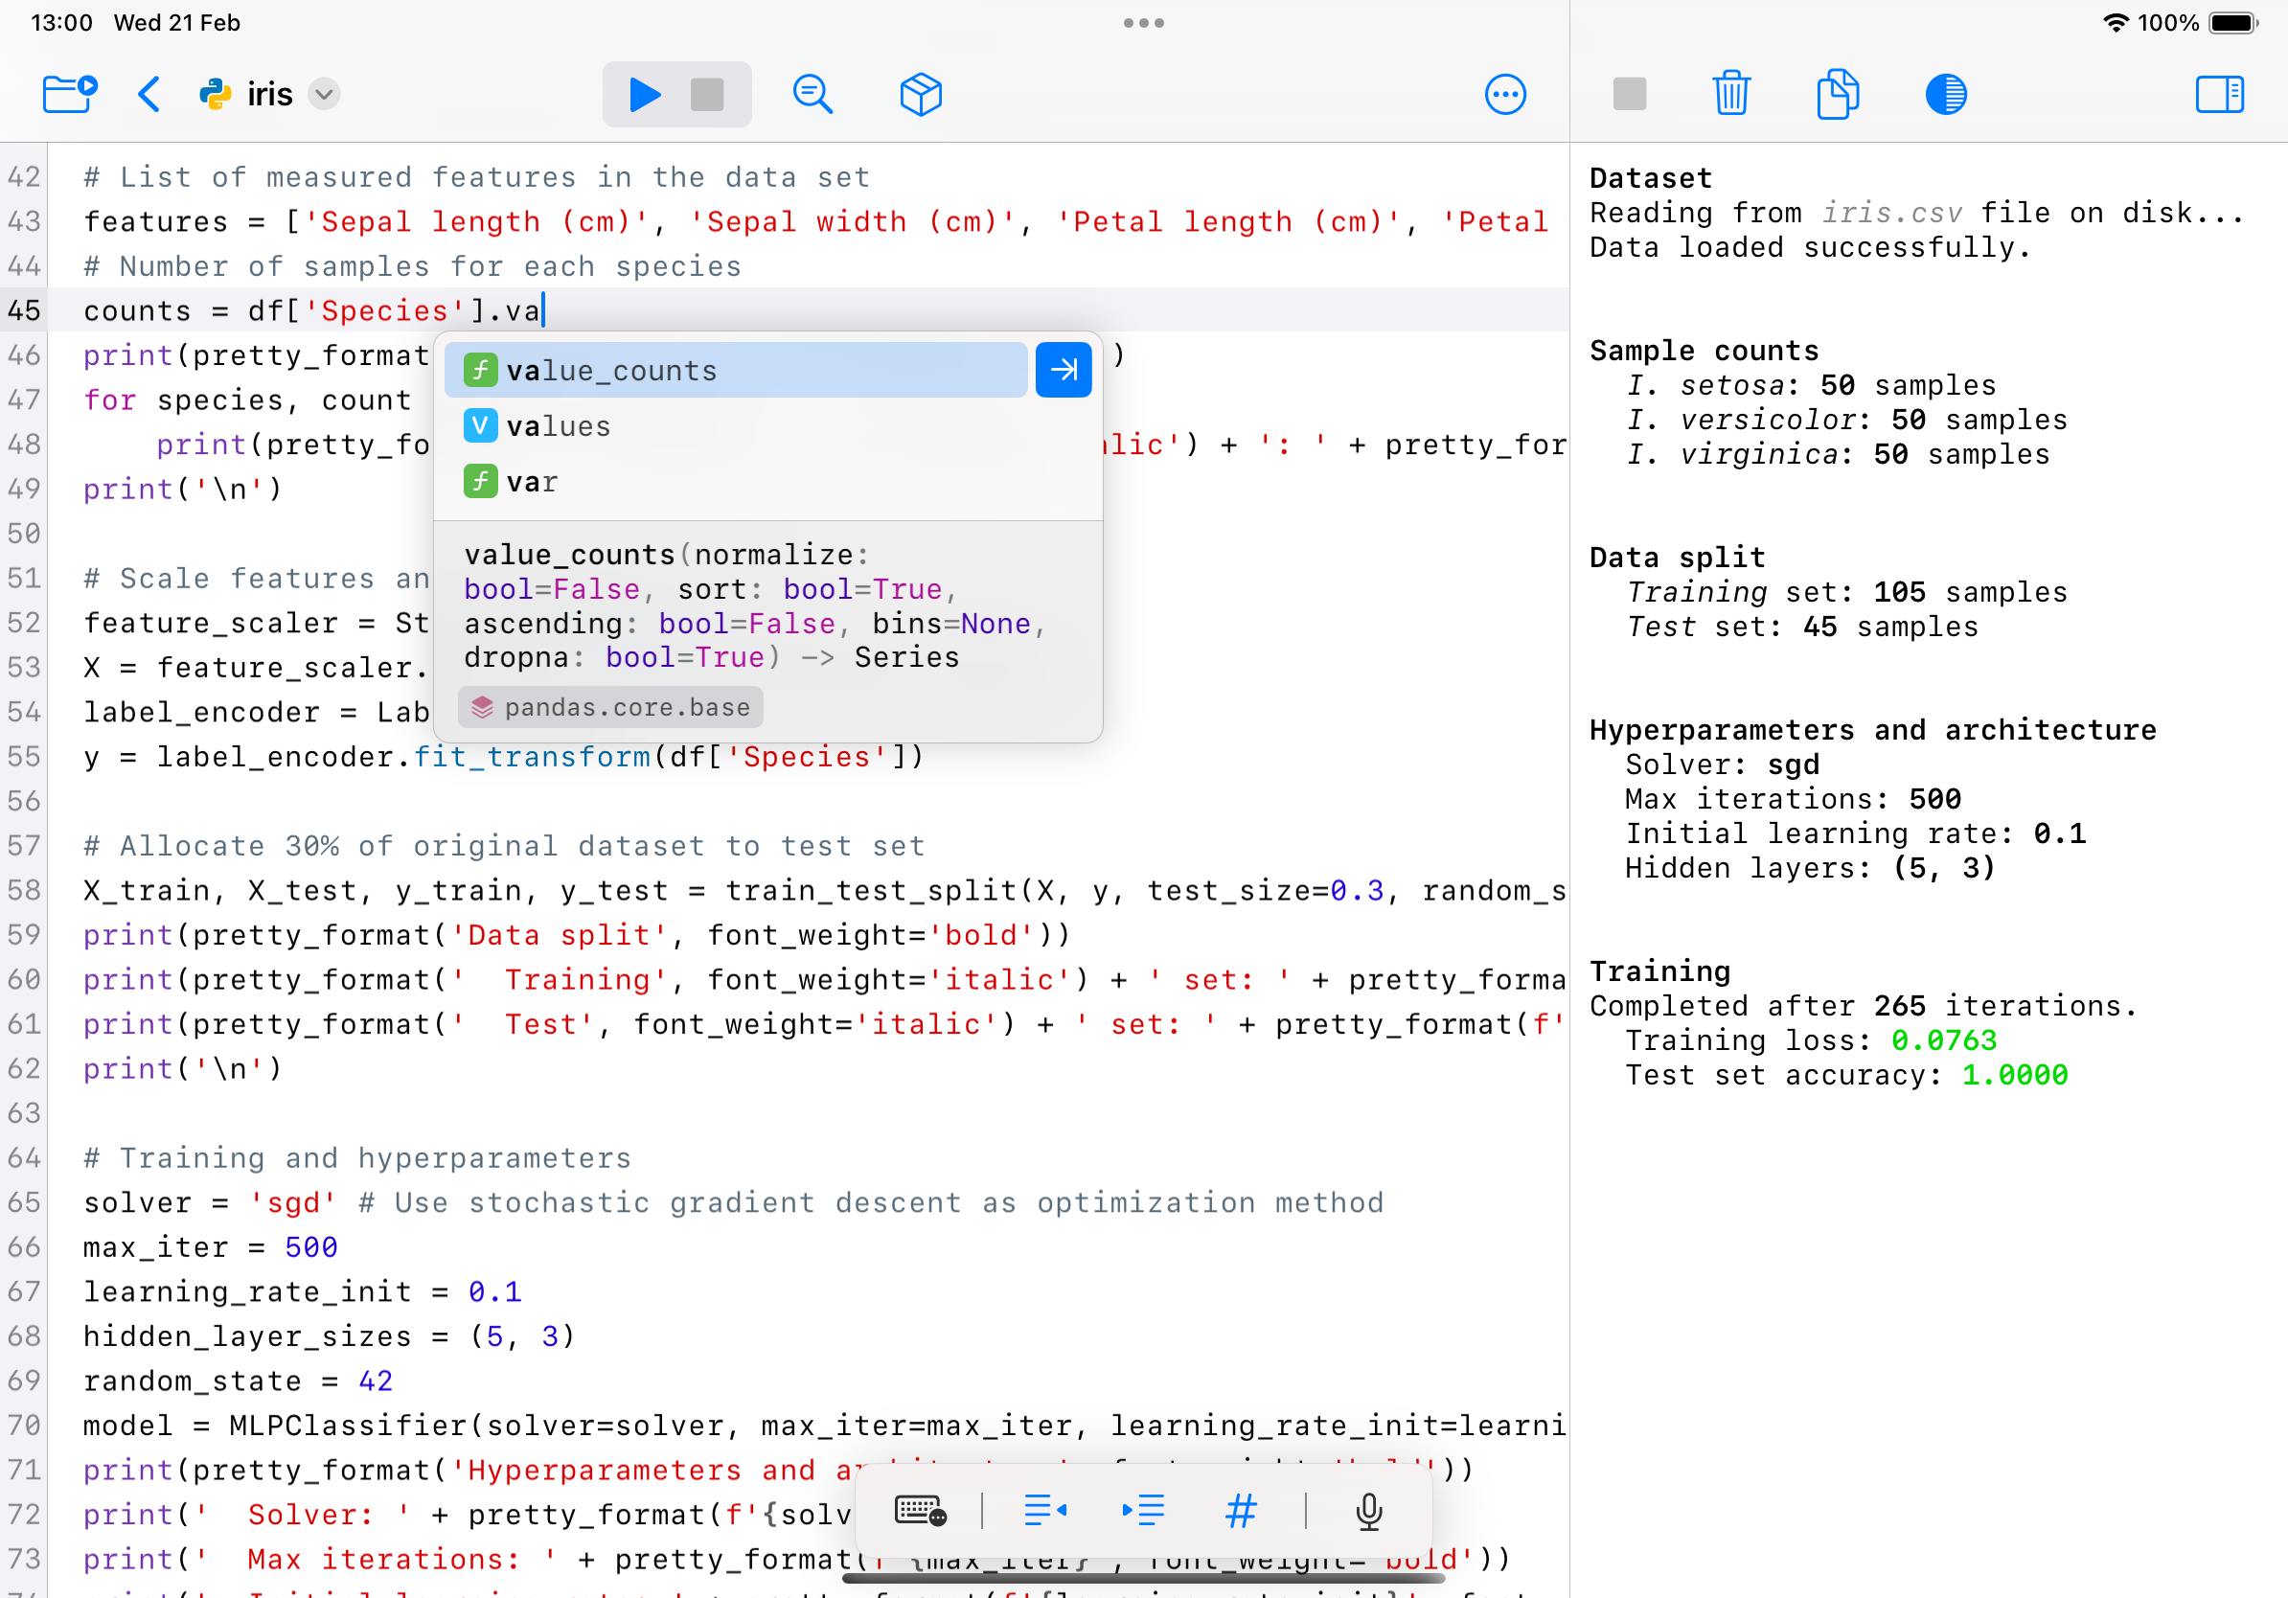
Task: Open the package library cube icon
Action: (920, 95)
